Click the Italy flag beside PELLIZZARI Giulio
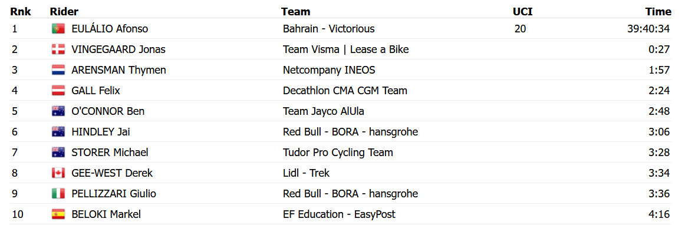The height and width of the screenshot is (225, 685). point(58,194)
